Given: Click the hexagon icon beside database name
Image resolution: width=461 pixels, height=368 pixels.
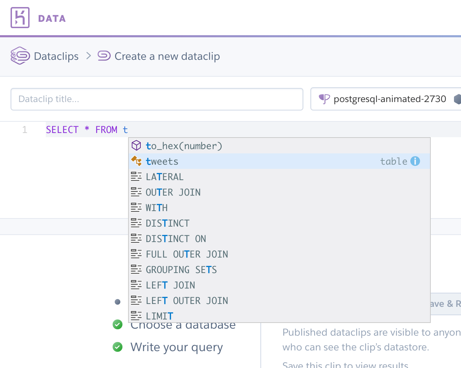Looking at the screenshot, I should pos(457,99).
